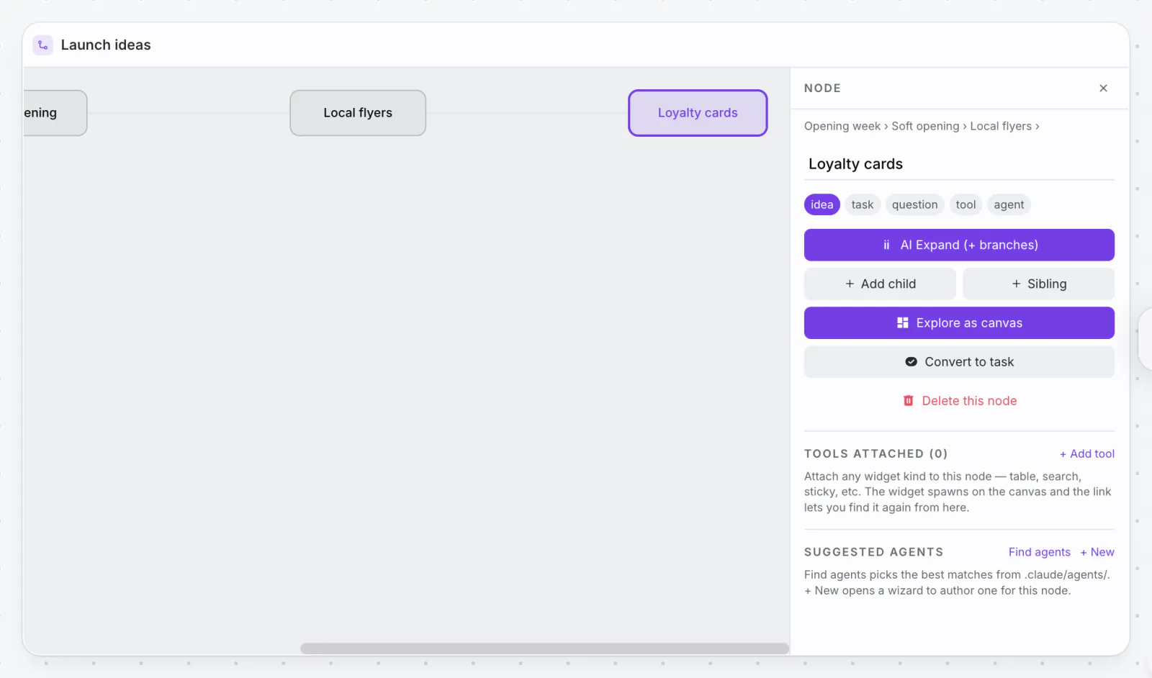Click the Explore as canvas grid icon
This screenshot has width=1152, height=678.
[x=902, y=322]
